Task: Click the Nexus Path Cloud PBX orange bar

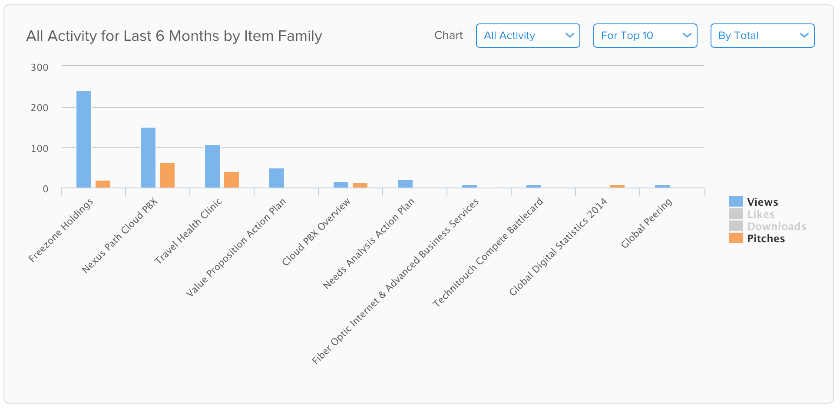Action: [167, 175]
